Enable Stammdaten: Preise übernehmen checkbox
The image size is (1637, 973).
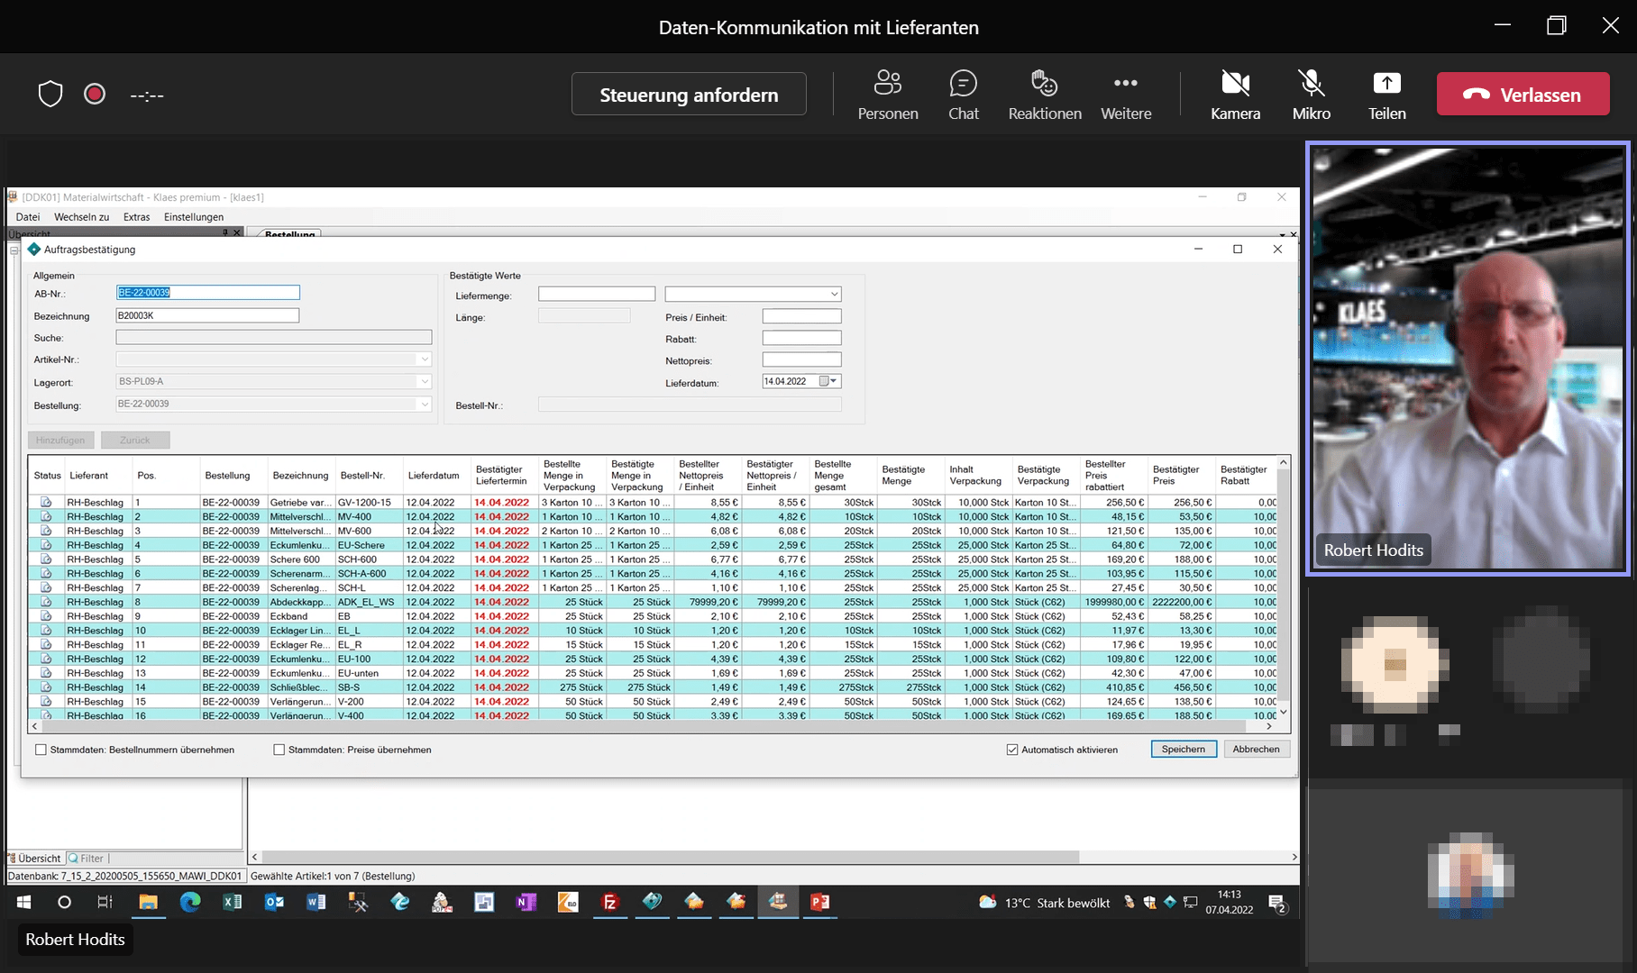279,750
